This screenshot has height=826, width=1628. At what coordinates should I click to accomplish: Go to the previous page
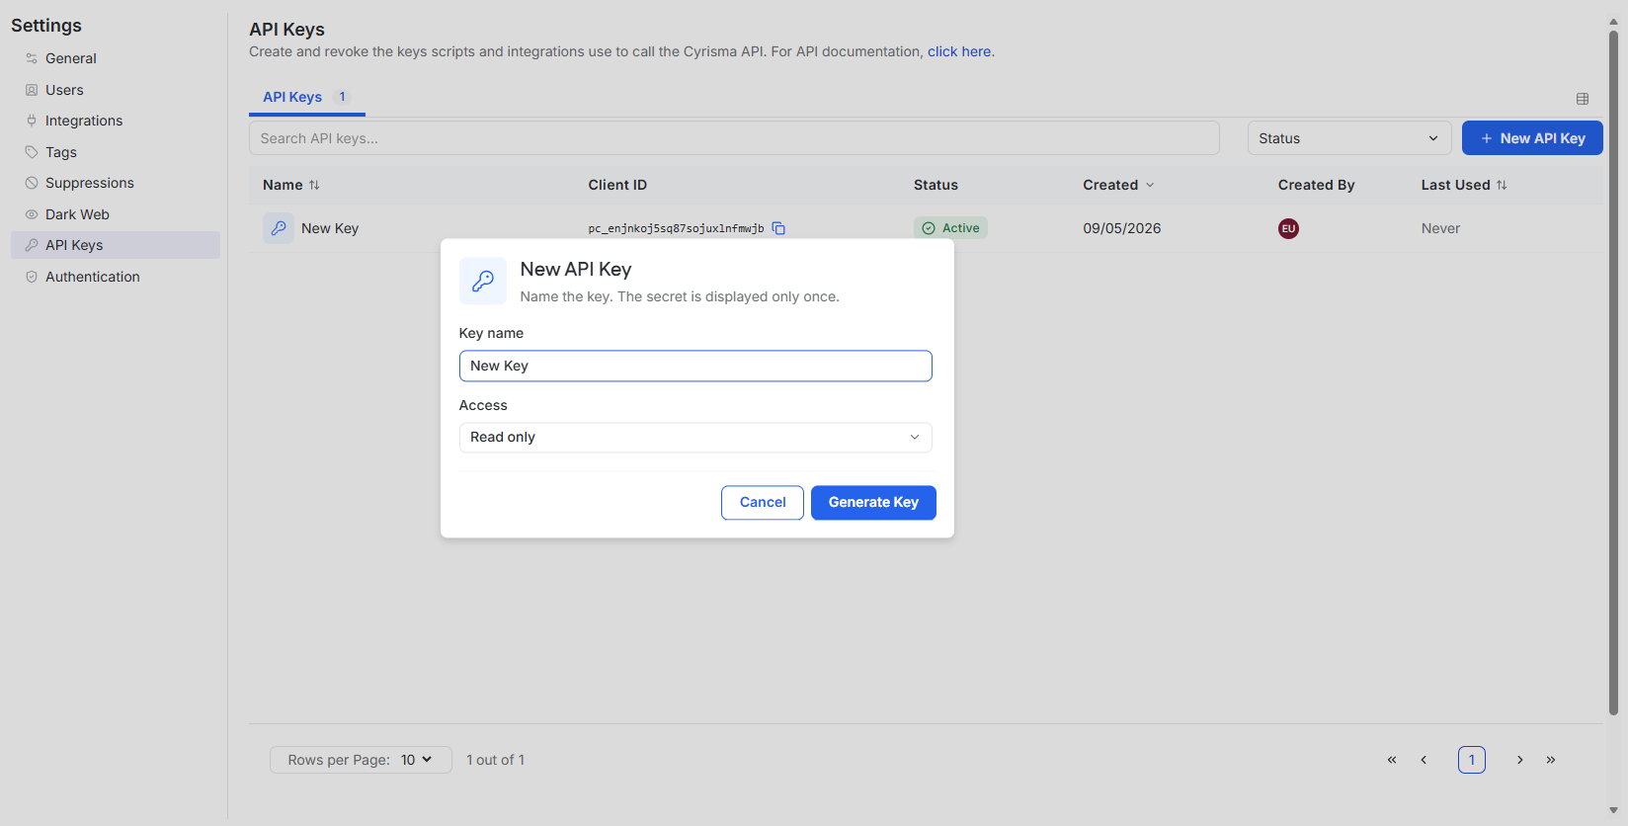[1424, 760]
